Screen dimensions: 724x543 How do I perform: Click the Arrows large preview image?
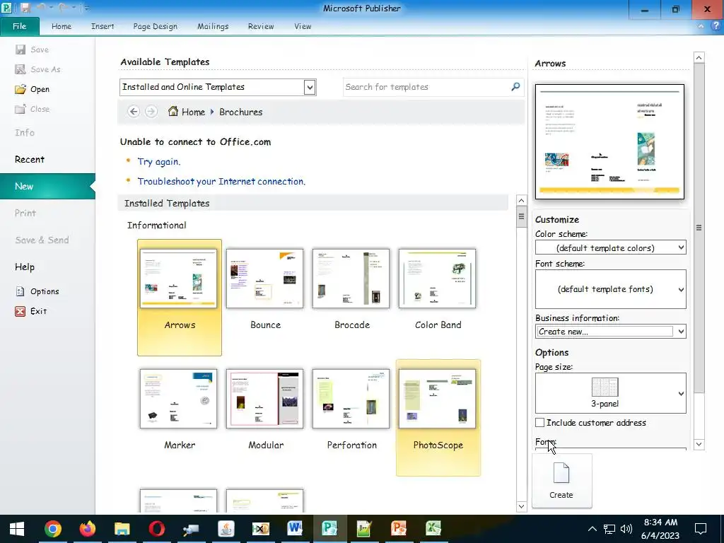pos(609,141)
